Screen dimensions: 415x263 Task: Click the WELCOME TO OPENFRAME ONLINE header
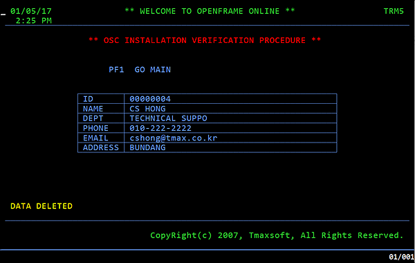[210, 11]
